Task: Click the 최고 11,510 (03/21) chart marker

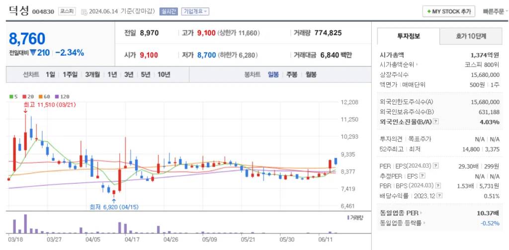Action: 50,105
